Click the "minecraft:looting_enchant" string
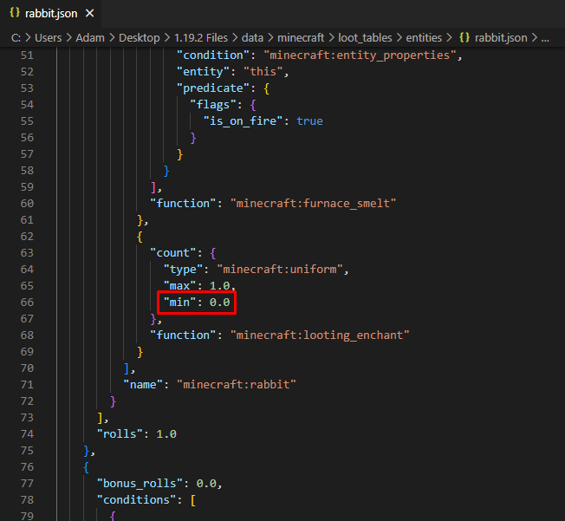Viewport: 565px width, 521px height. (320, 335)
